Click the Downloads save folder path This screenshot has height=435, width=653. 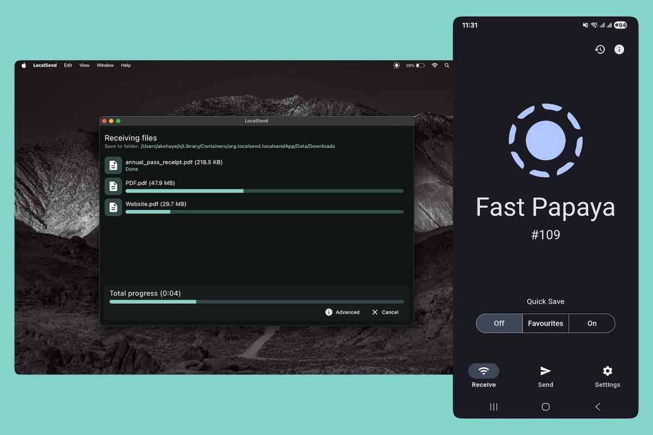[238, 146]
